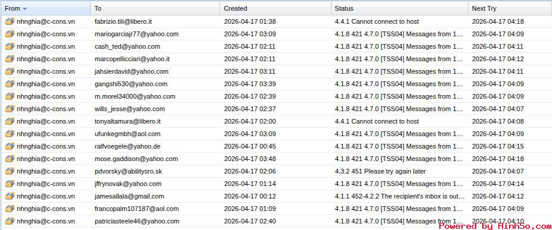The width and height of the screenshot is (552, 230).
Task: Click mail icon for ralfvoegele@yahoo.de row
Action: [x=10, y=146]
